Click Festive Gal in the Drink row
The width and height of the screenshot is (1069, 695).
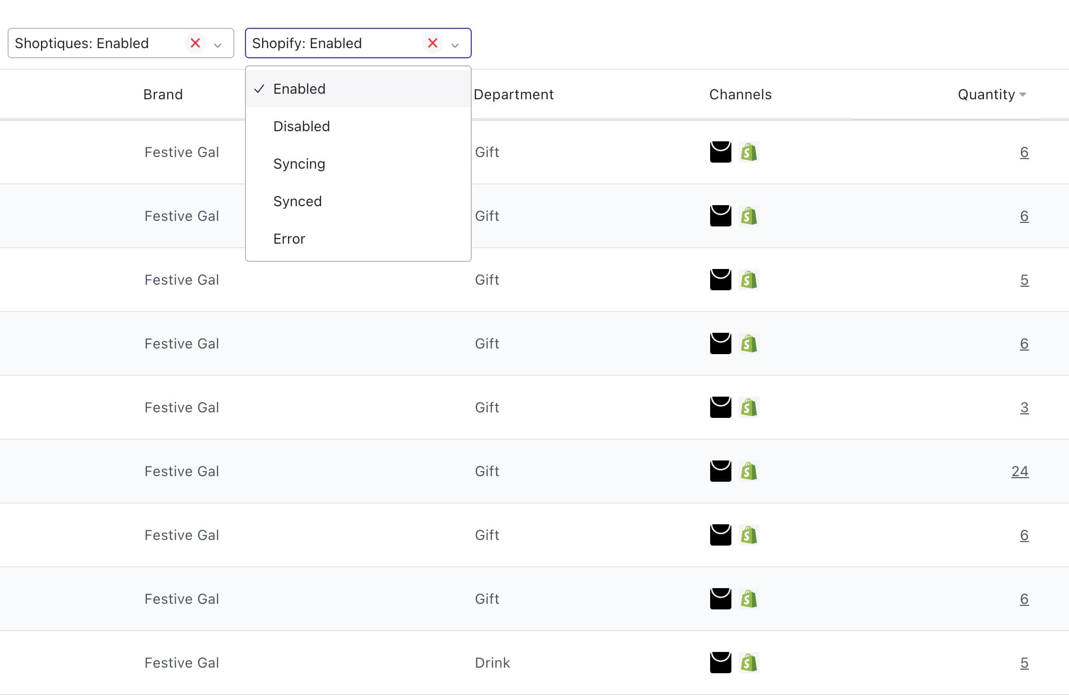[182, 663]
